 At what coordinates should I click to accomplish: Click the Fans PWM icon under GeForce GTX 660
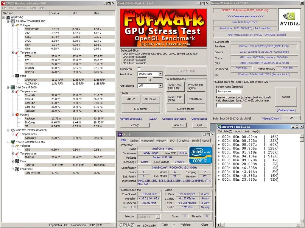click(17, 169)
